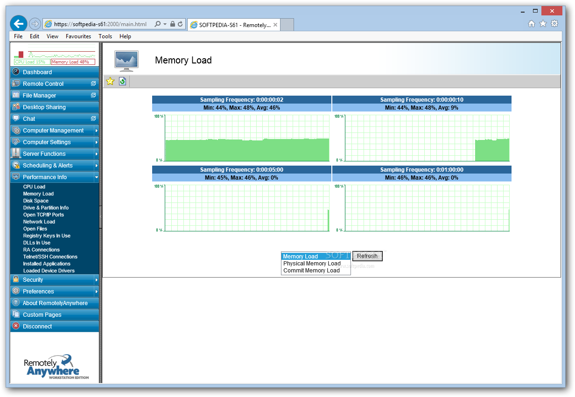
Task: Open the Favourites menu
Action: [x=78, y=36]
